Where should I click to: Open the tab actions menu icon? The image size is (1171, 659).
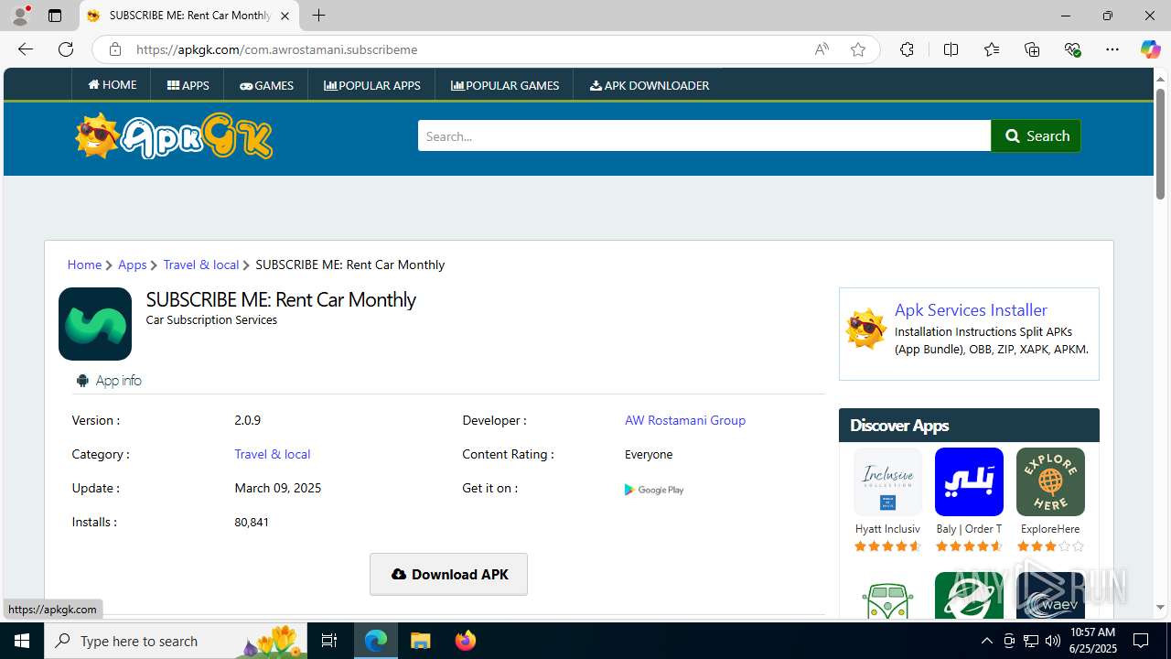click(x=55, y=16)
